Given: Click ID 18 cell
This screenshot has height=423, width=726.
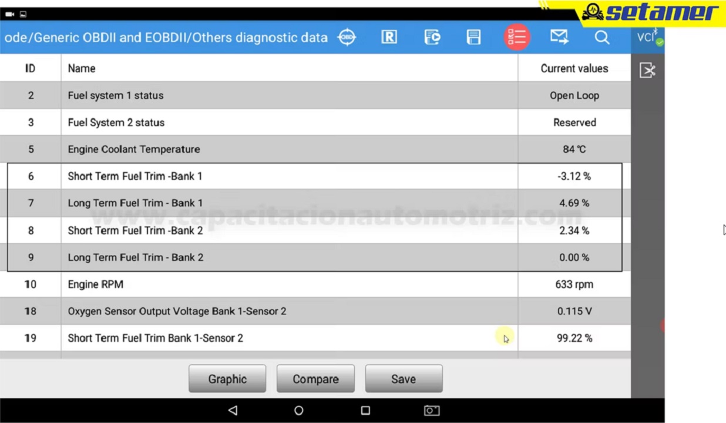Looking at the screenshot, I should tap(30, 311).
